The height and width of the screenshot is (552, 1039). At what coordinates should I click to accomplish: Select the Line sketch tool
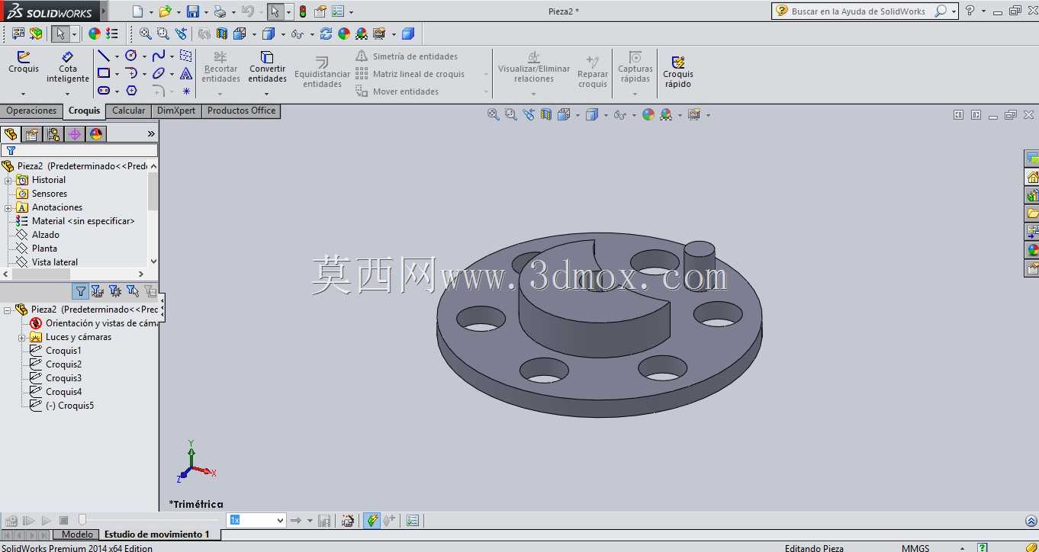click(x=104, y=56)
